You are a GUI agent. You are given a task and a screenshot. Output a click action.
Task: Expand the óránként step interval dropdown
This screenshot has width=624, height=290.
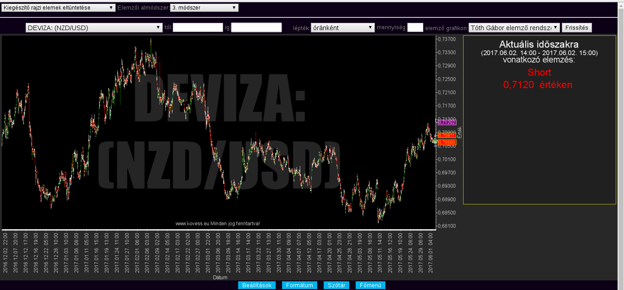[342, 28]
